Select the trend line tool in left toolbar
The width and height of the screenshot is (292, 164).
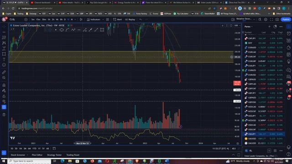point(4,32)
